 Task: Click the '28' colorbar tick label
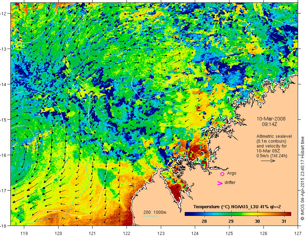click(x=204, y=221)
